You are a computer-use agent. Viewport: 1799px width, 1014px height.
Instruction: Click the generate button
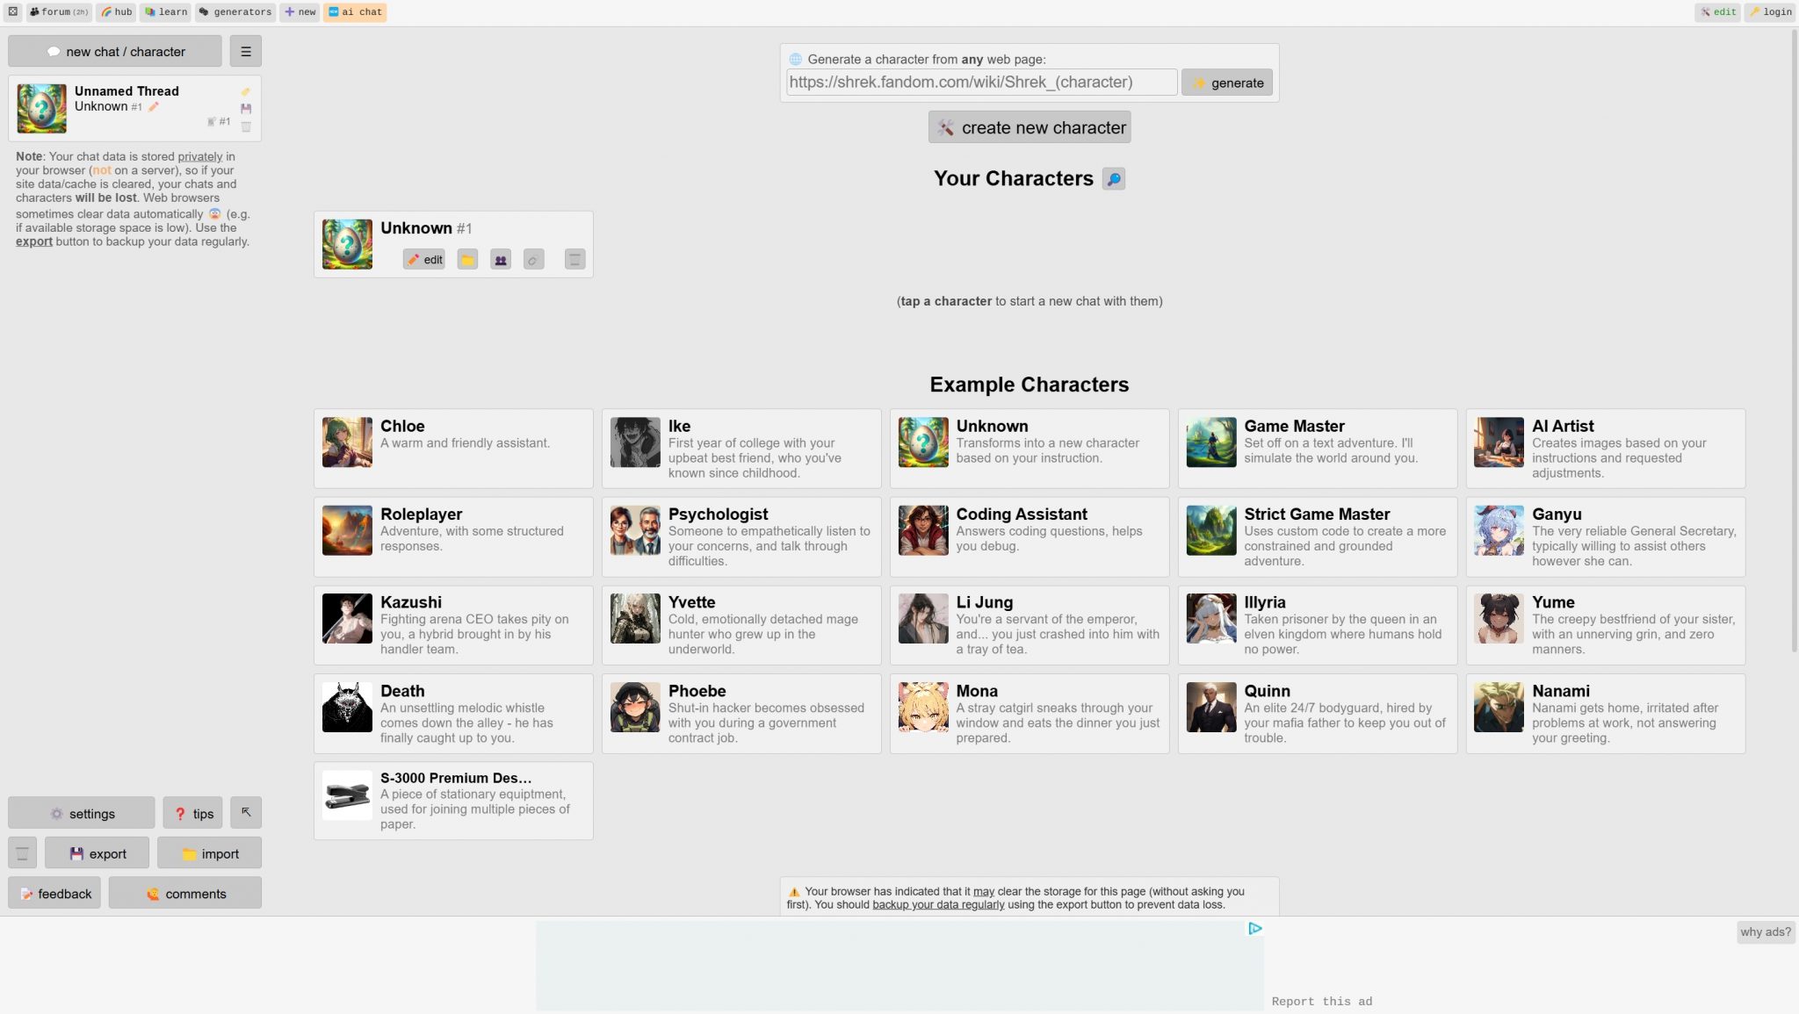tap(1226, 82)
